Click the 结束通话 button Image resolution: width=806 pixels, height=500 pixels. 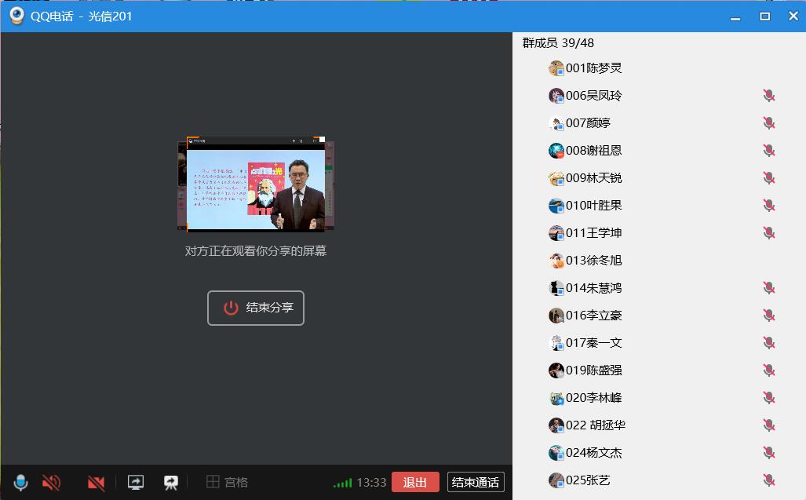pos(475,482)
